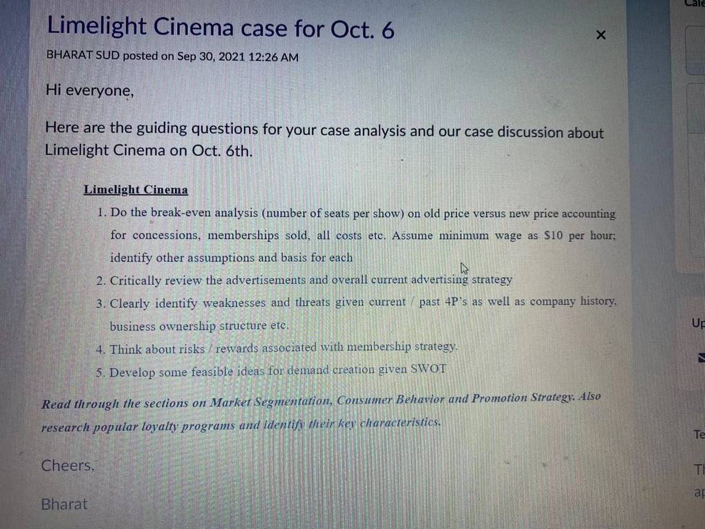Screen dimensions: 705x529
Task: Click the partially visible envelope icon
Action: click(x=701, y=357)
